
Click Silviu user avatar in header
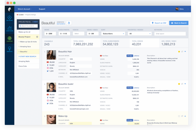click(177, 9)
